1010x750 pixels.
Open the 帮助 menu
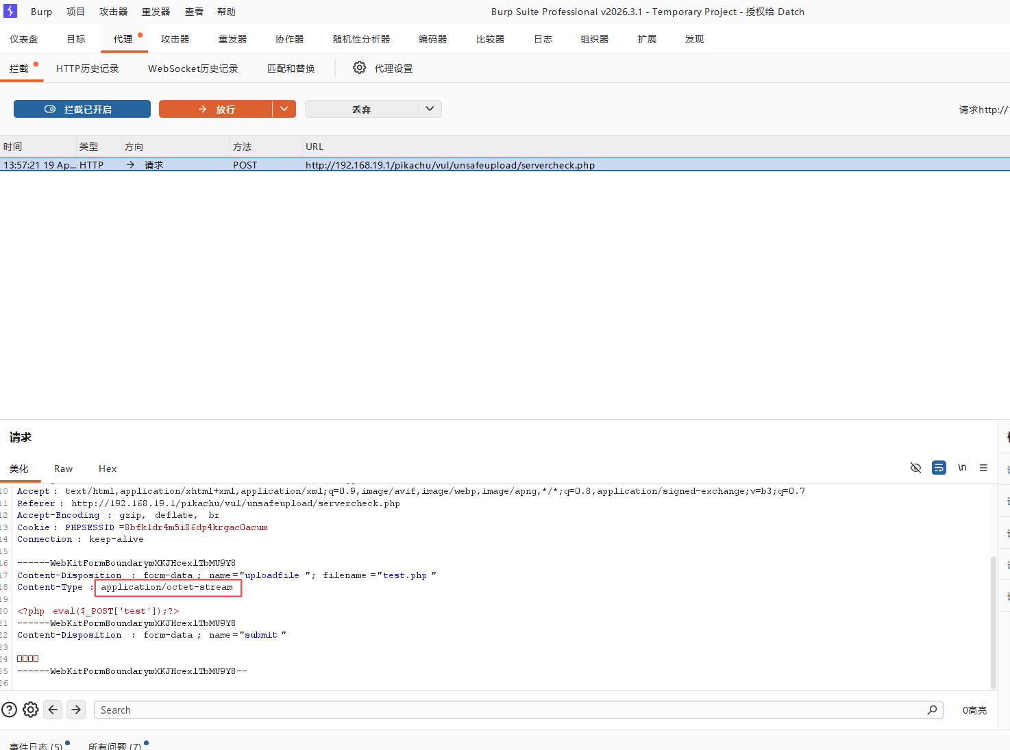(226, 12)
